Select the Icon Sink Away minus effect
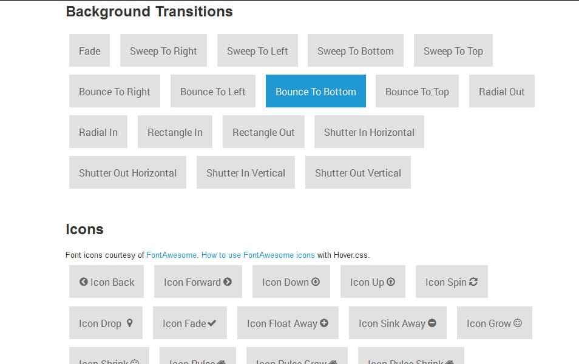Screen dimensions: 579x364 tap(397, 323)
